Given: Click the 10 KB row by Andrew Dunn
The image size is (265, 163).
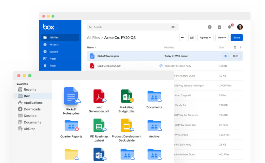Looking at the screenshot, I should [209, 76].
